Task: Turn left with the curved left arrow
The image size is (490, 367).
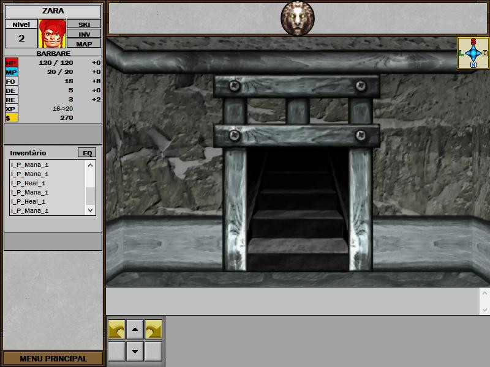Action: pyautogui.click(x=116, y=329)
